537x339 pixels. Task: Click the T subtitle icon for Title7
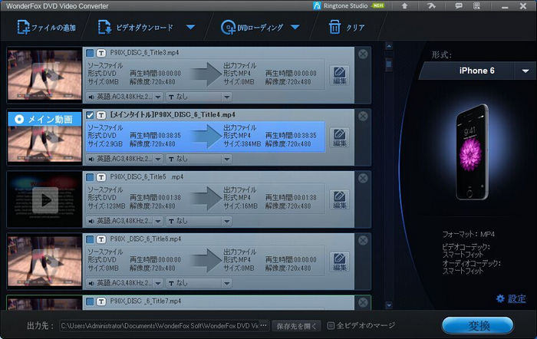101,301
